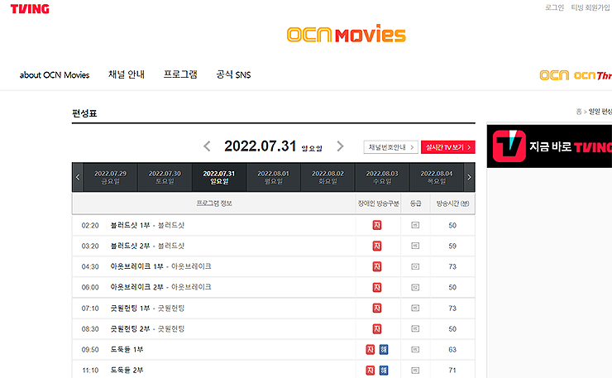
Task: Open program 도둑들 2부 at 11:10
Action: (x=127, y=371)
